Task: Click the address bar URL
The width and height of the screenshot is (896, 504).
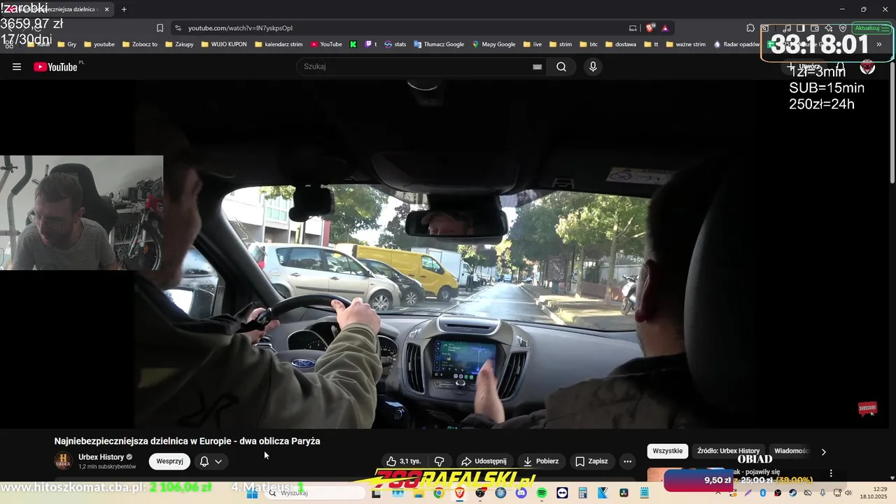Action: pos(240,28)
